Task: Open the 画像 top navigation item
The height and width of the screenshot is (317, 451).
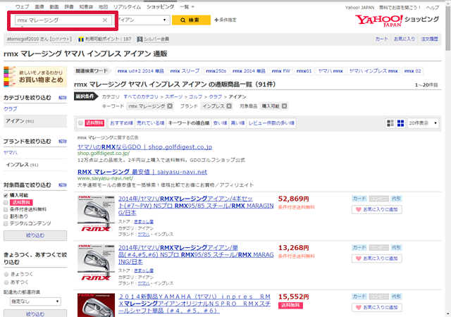Action: coord(39,6)
